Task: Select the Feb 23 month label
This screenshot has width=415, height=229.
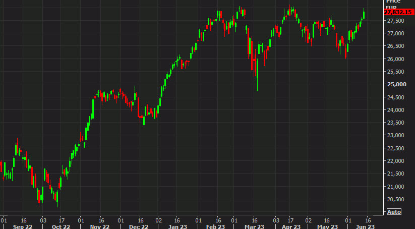Action: click(215, 226)
